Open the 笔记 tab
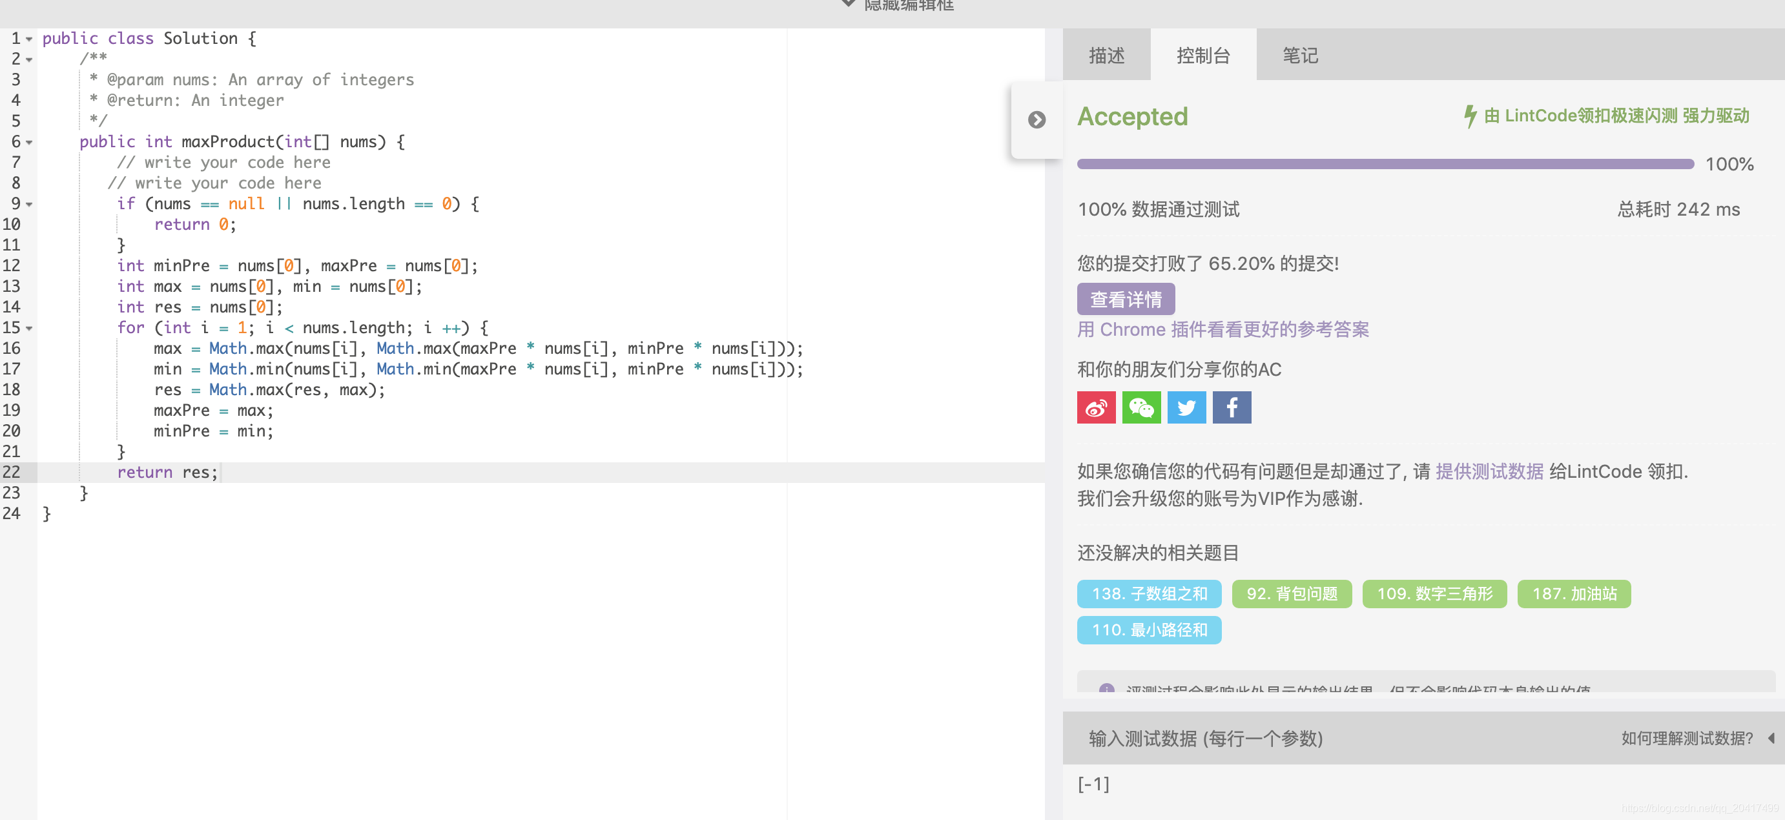Viewport: 1785px width, 820px height. 1300,56
